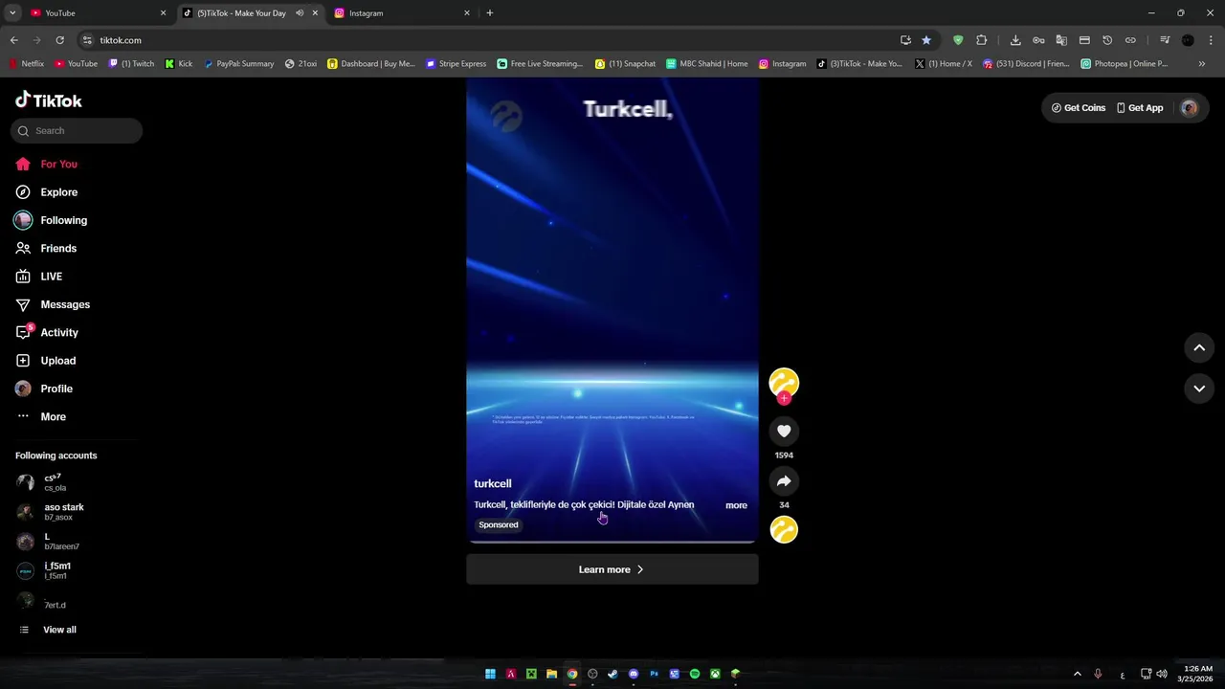Image resolution: width=1225 pixels, height=689 pixels.
Task: Open the tab search dropdown arrow
Action: (12, 12)
